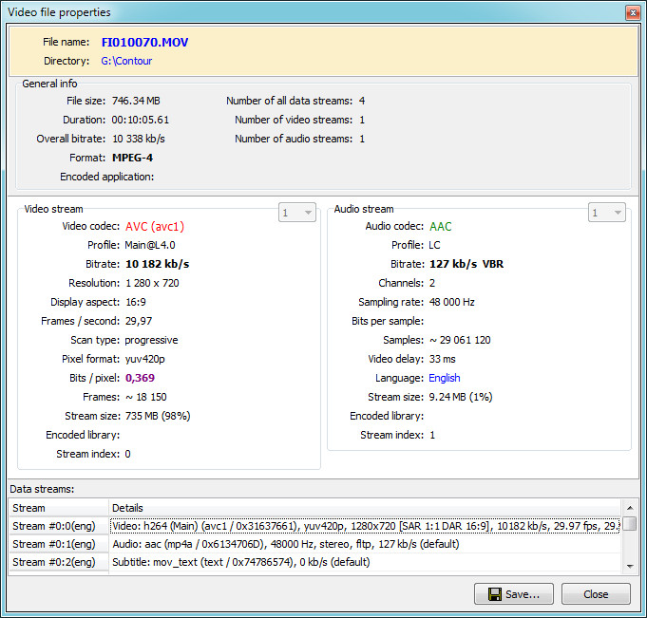Click the h264 video stream details cell

point(365,526)
